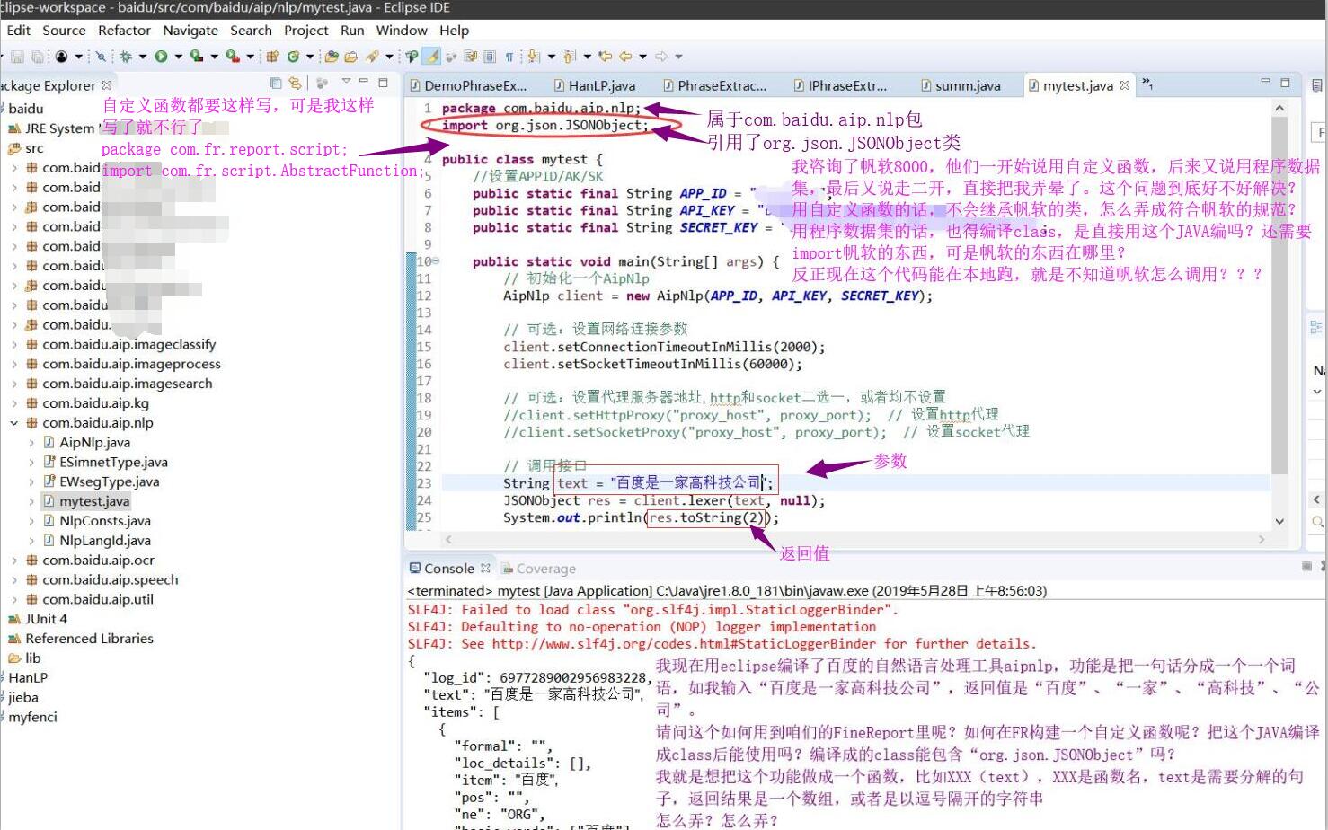Click the green Run button
The height and width of the screenshot is (830, 1328).
161,57
